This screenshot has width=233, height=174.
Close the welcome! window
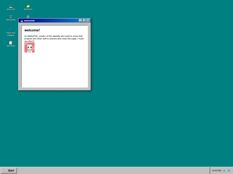point(88,21)
